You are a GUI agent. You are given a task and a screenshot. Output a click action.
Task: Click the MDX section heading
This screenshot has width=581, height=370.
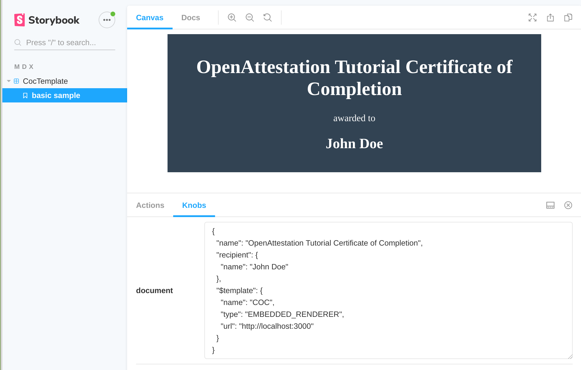point(24,67)
